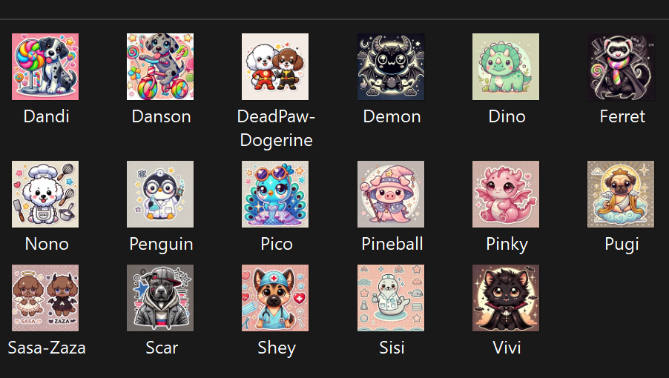Select the Sasa-Zaza twin poodles thumbnail
The image size is (669, 378).
click(x=45, y=298)
